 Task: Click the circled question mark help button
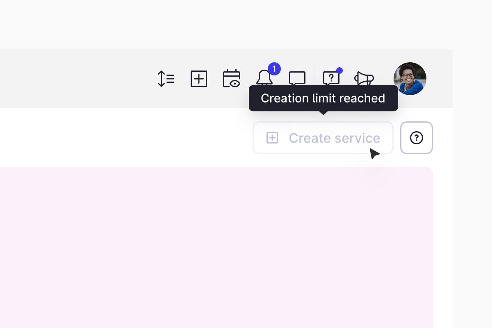(x=417, y=138)
